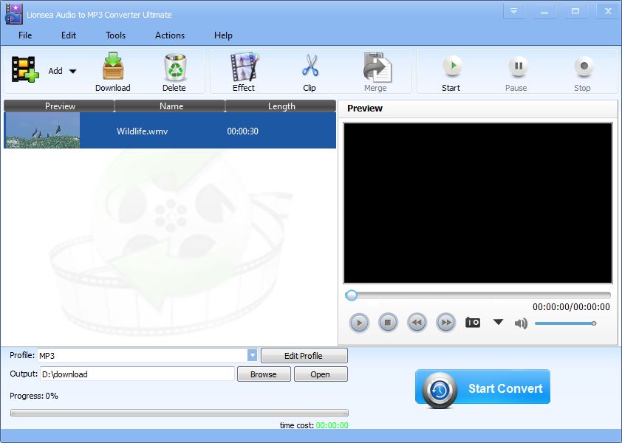Click the Start toolbar button
The width and height of the screenshot is (622, 443).
[451, 72]
